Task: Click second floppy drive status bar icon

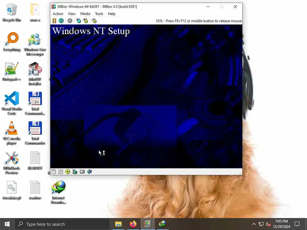Action: (x=61, y=172)
